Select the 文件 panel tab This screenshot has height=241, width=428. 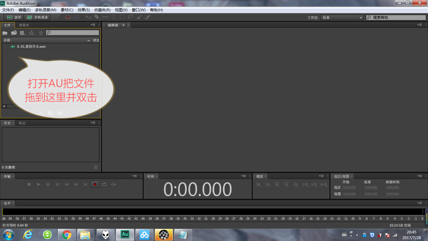tap(7, 25)
